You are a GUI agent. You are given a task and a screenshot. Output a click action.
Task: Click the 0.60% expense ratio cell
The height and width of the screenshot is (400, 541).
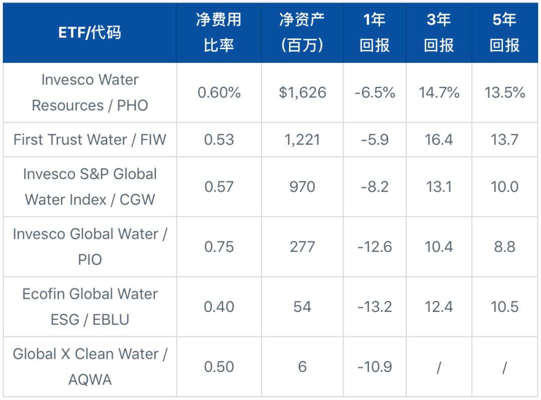tap(219, 93)
